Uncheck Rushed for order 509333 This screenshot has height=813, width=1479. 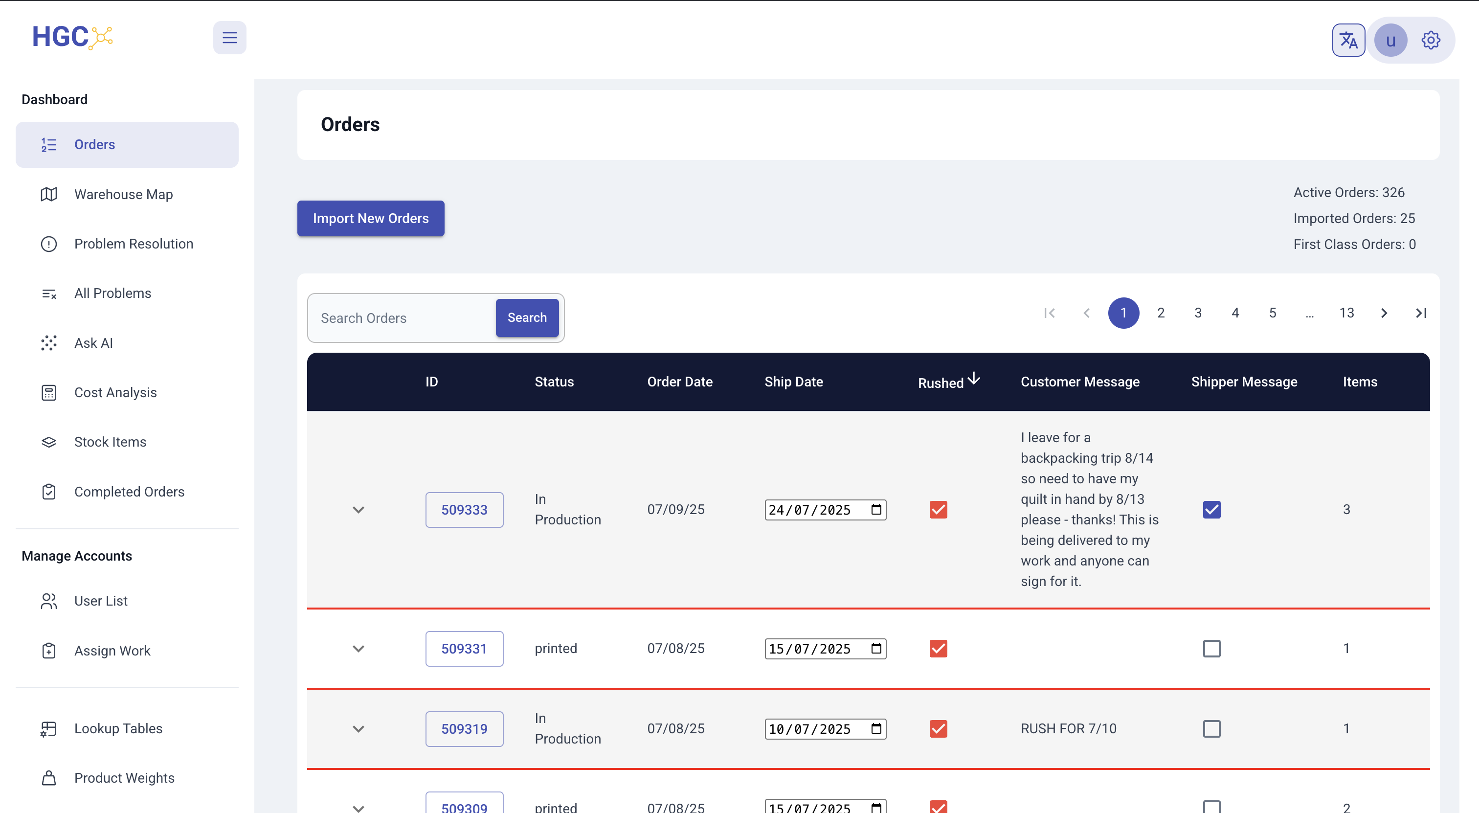[938, 509]
